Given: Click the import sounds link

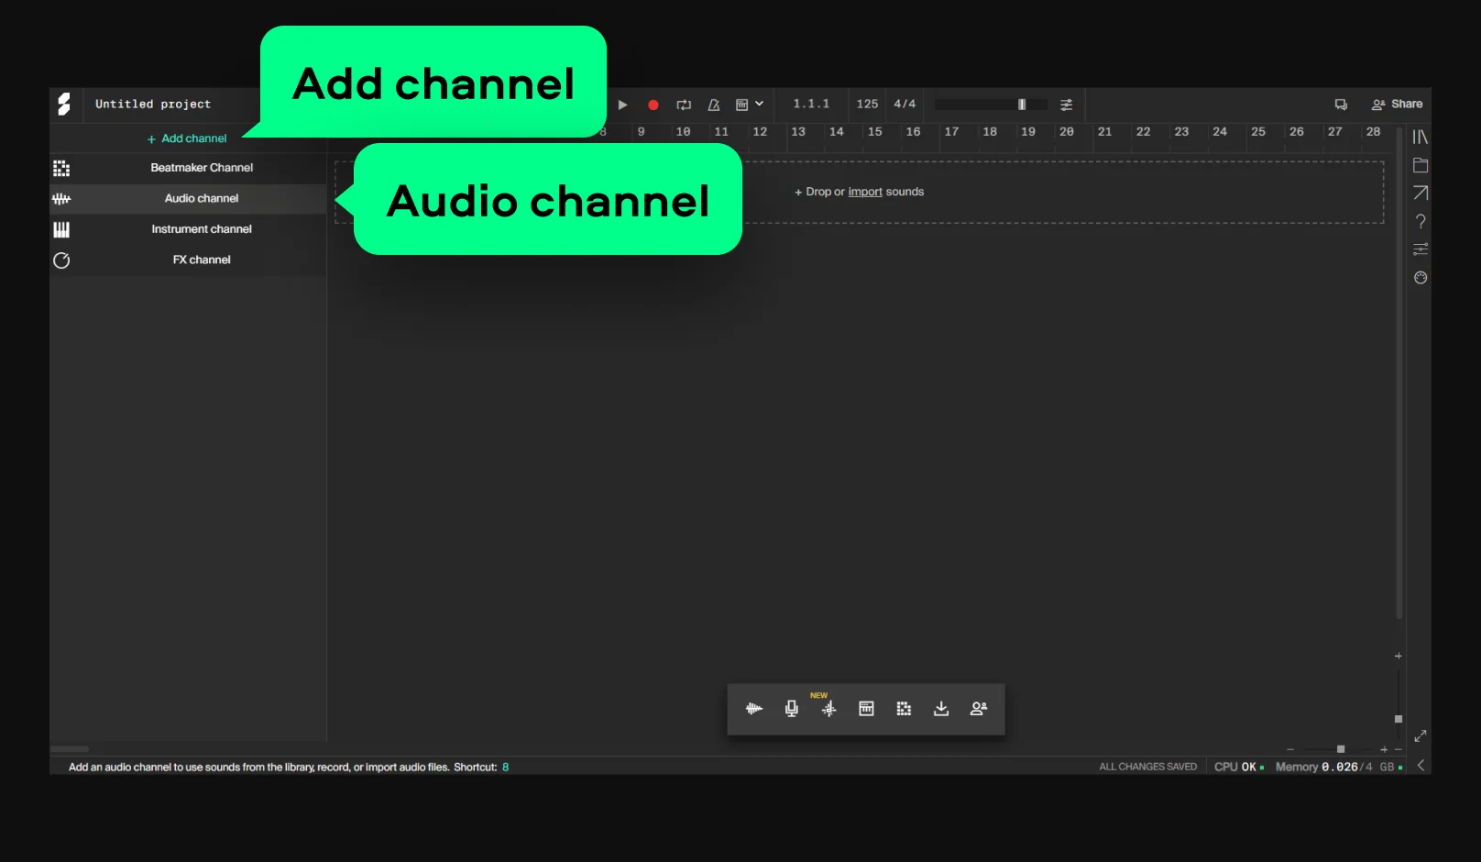Looking at the screenshot, I should pyautogui.click(x=865, y=193).
